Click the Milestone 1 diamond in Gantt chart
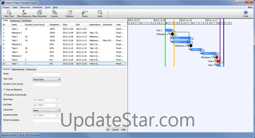The image size is (255, 138). click(x=172, y=34)
